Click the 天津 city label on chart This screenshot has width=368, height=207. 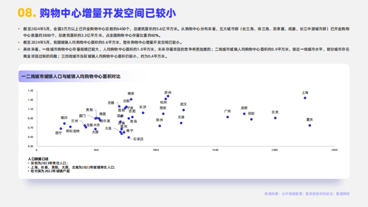(x=181, y=117)
